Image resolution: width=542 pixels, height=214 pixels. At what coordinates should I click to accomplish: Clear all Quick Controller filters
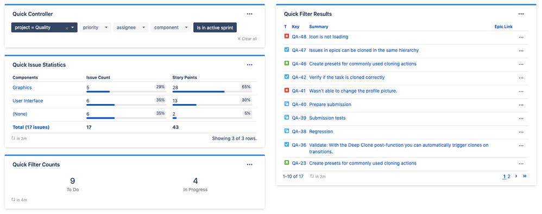247,39
